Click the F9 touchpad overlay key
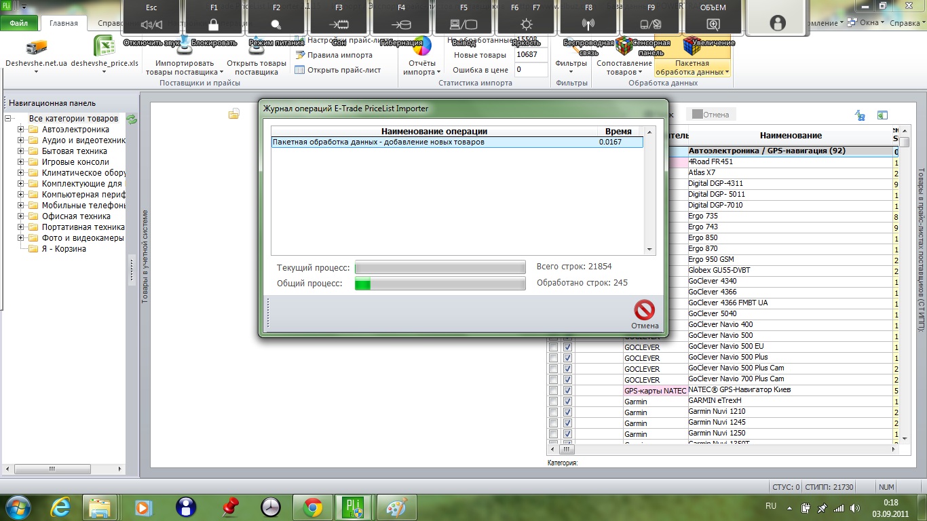 [x=651, y=18]
